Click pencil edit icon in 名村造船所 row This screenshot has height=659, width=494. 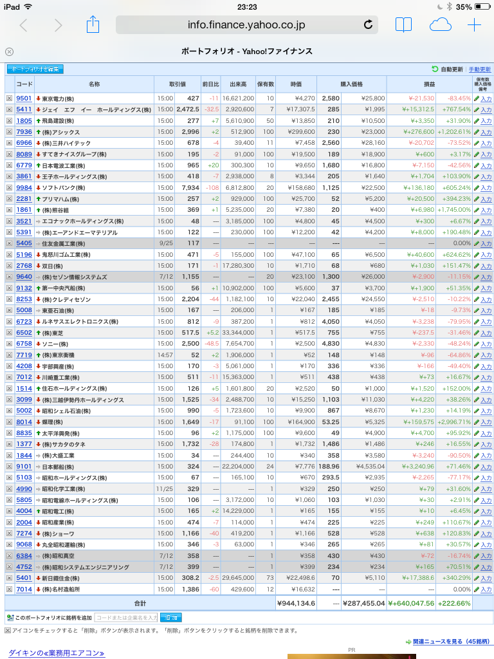click(477, 589)
